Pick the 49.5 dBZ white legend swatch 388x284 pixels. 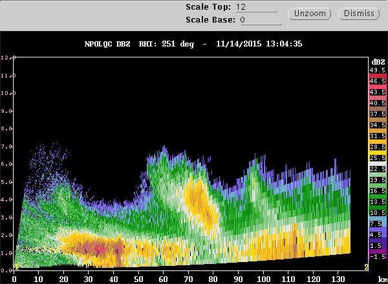coord(377,70)
